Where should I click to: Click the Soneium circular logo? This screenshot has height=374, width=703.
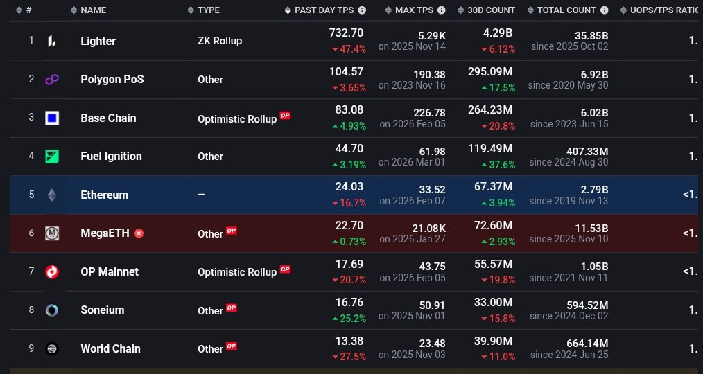pyautogui.click(x=52, y=310)
